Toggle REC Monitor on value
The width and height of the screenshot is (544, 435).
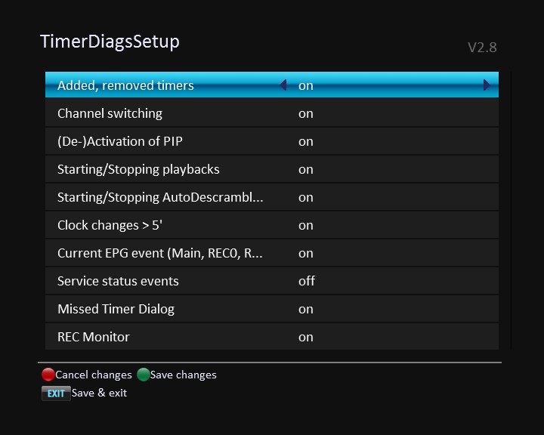pos(306,337)
